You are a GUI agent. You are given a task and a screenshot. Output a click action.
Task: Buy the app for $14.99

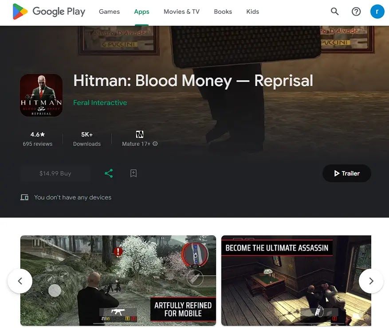pyautogui.click(x=55, y=173)
